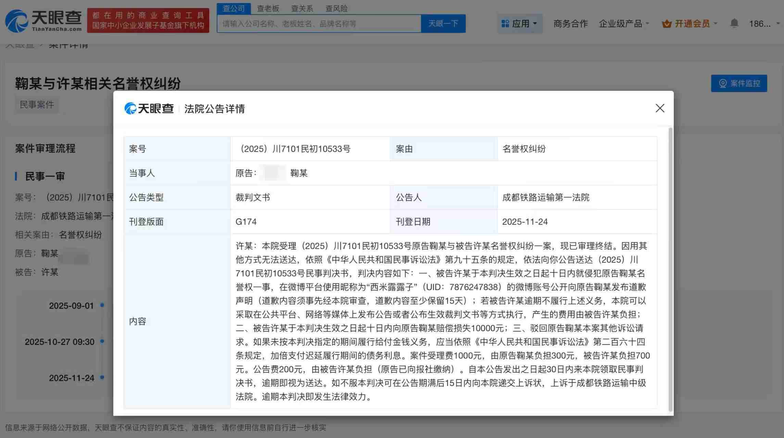Open the notification bell
The height and width of the screenshot is (438, 784).
734,23
